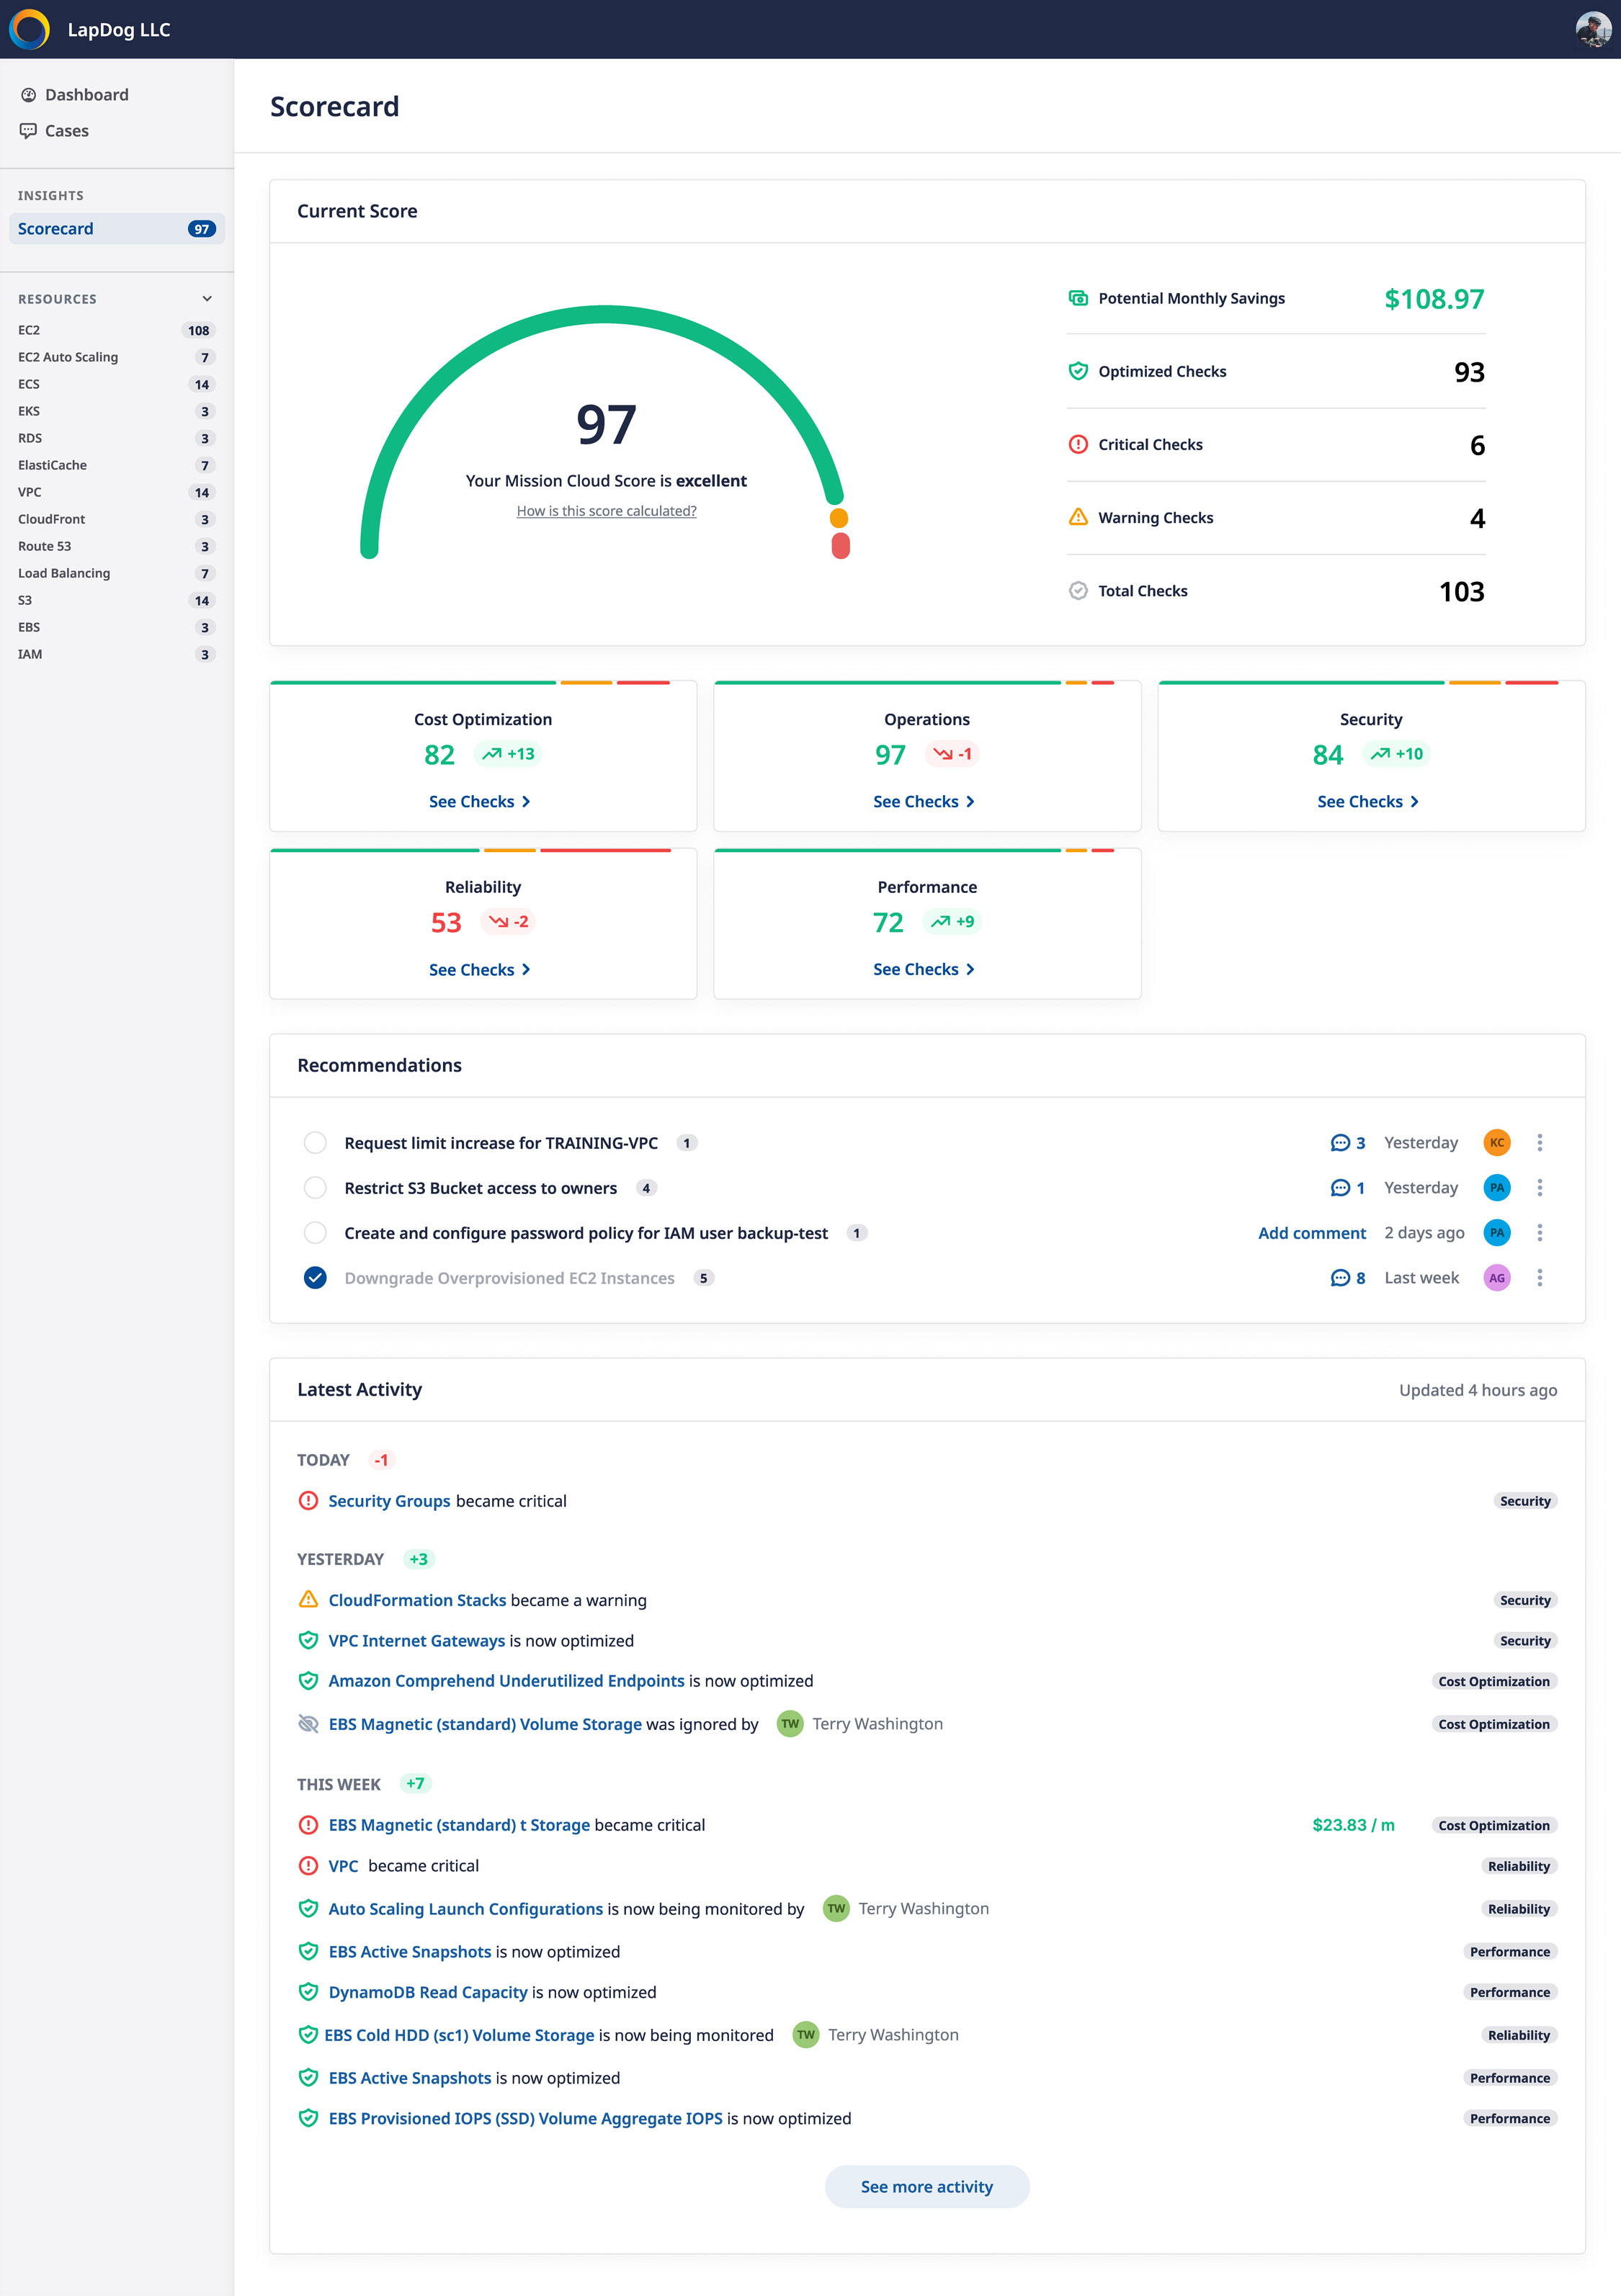1621x2296 pixels.
Task: Click the KC assignee avatar
Action: (1496, 1143)
